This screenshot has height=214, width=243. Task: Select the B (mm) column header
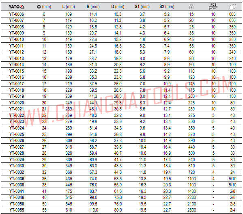pos(93,6)
